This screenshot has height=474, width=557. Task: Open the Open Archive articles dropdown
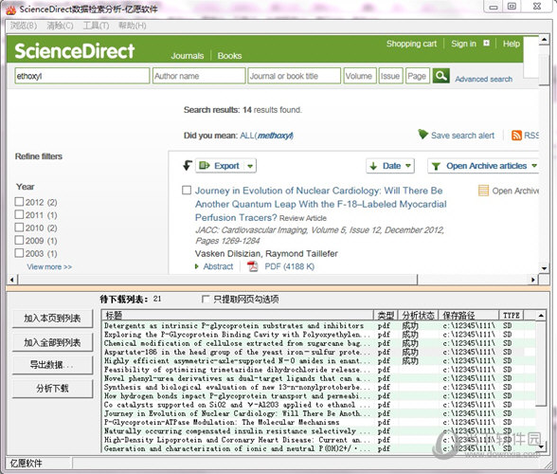(x=534, y=166)
